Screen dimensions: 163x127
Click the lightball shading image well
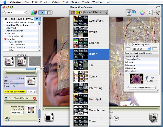point(31,110)
